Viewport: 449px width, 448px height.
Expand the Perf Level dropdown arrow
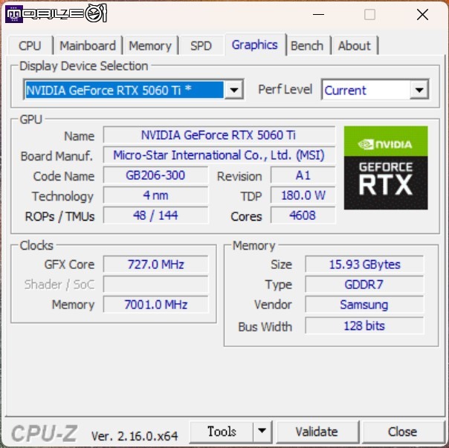tap(419, 90)
